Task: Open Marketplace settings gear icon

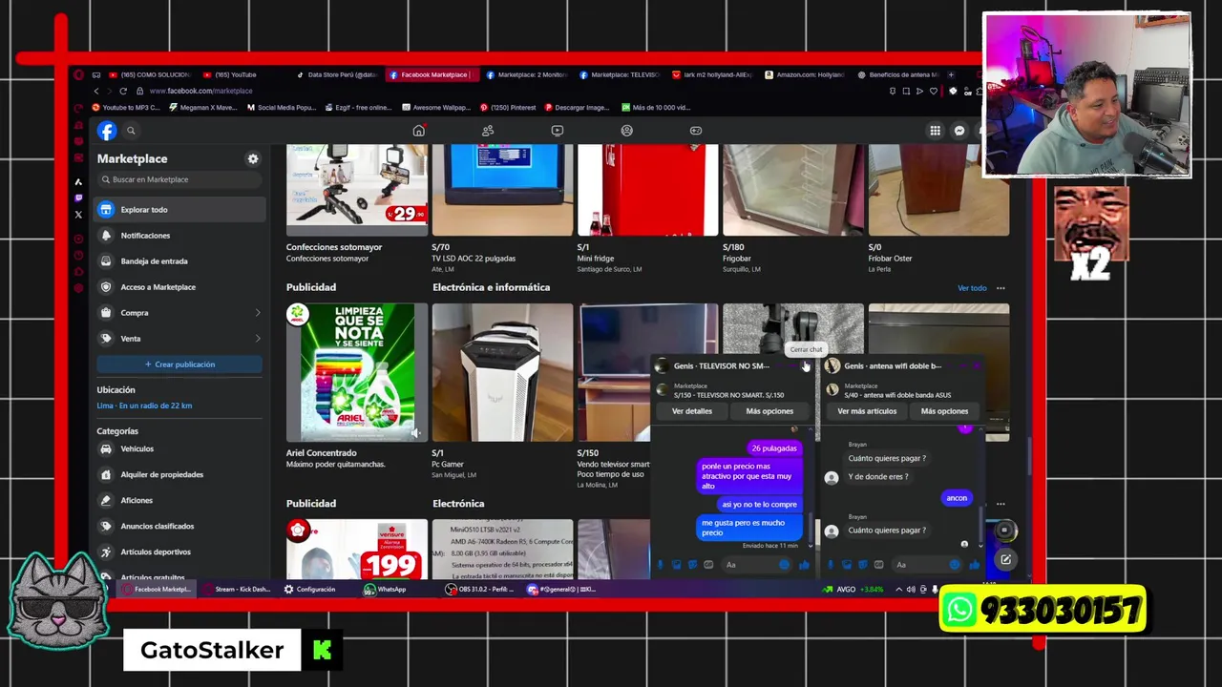Action: (253, 158)
